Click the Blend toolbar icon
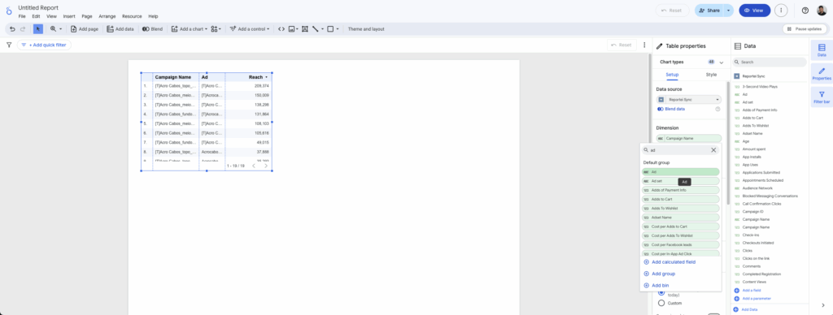This screenshot has height=315, width=833. pos(152,29)
